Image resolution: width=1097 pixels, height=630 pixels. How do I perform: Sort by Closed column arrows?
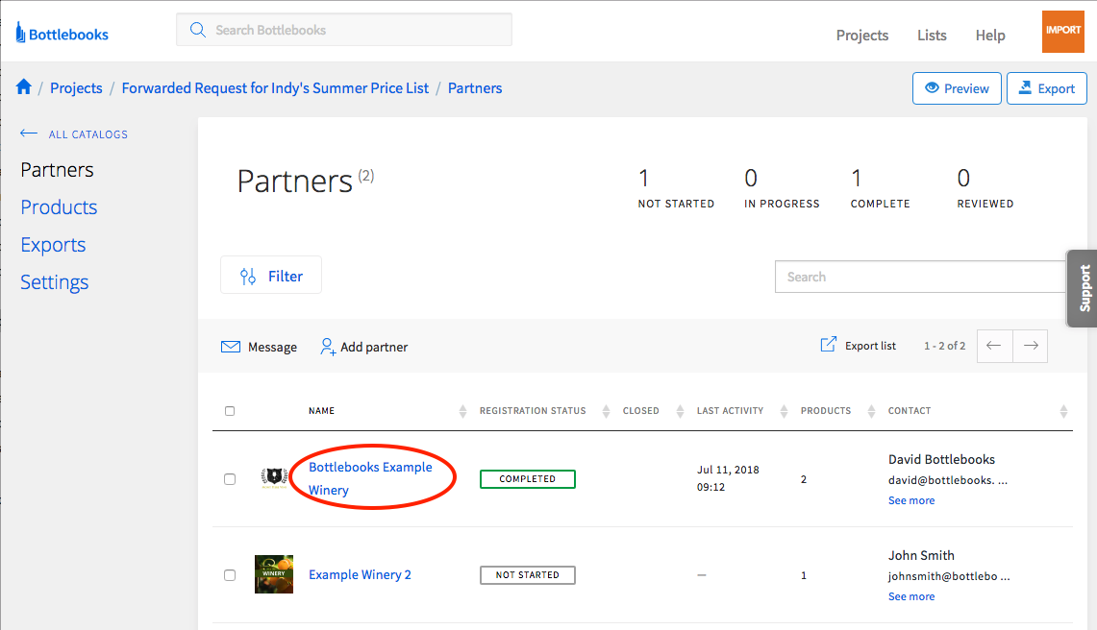680,411
